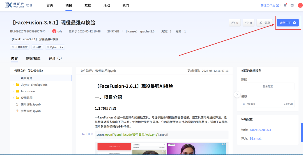Click the Pytorch 2.x tag
This screenshot has height=155, width=303.
click(55, 47)
